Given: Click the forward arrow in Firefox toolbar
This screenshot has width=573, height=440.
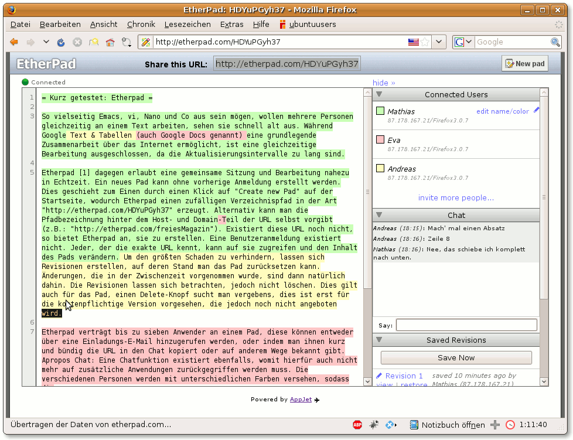Looking at the screenshot, I should pyautogui.click(x=30, y=42).
